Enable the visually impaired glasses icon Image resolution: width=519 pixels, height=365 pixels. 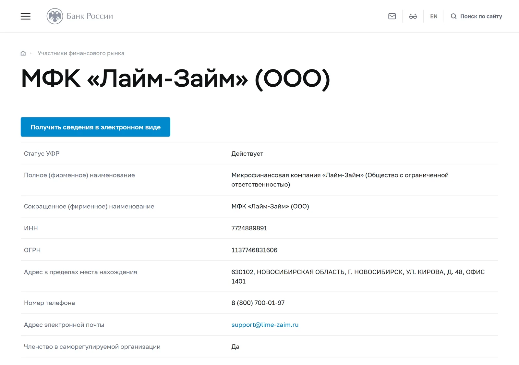click(x=413, y=16)
